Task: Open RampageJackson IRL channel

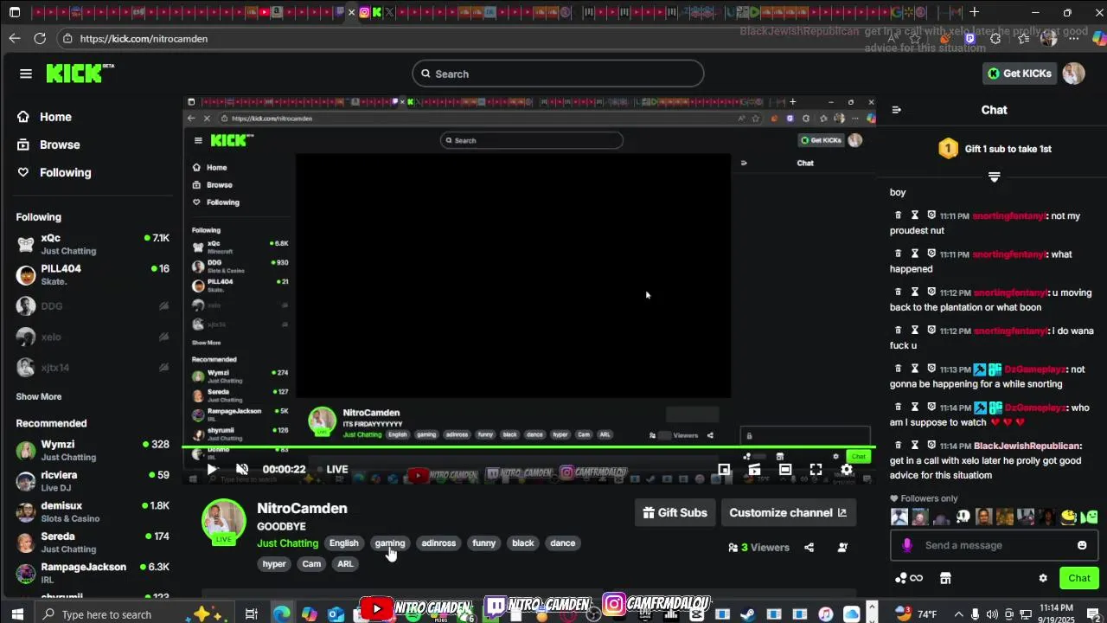Action: 92,573
